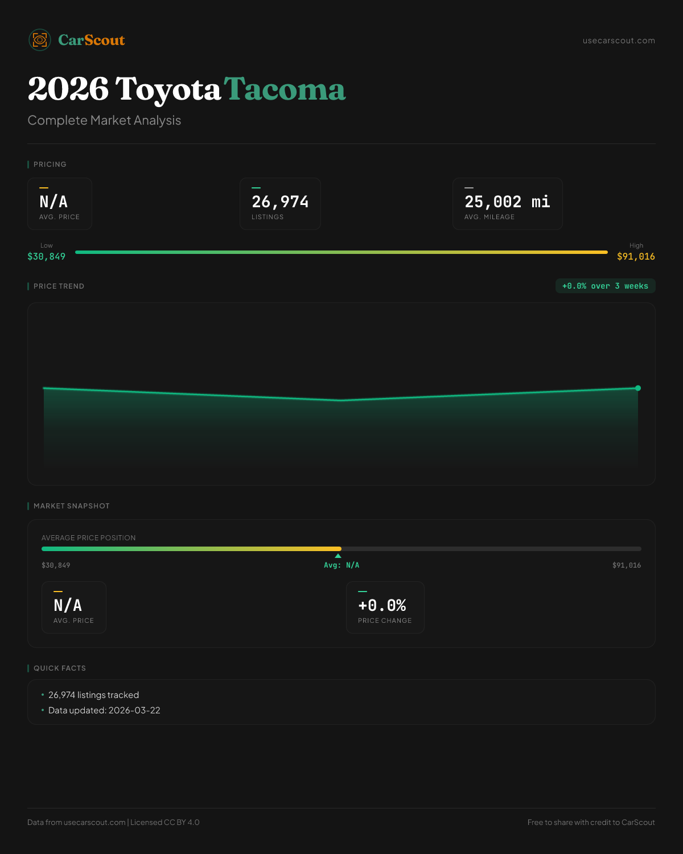Click the average price position bar
683x854 pixels.
point(341,549)
